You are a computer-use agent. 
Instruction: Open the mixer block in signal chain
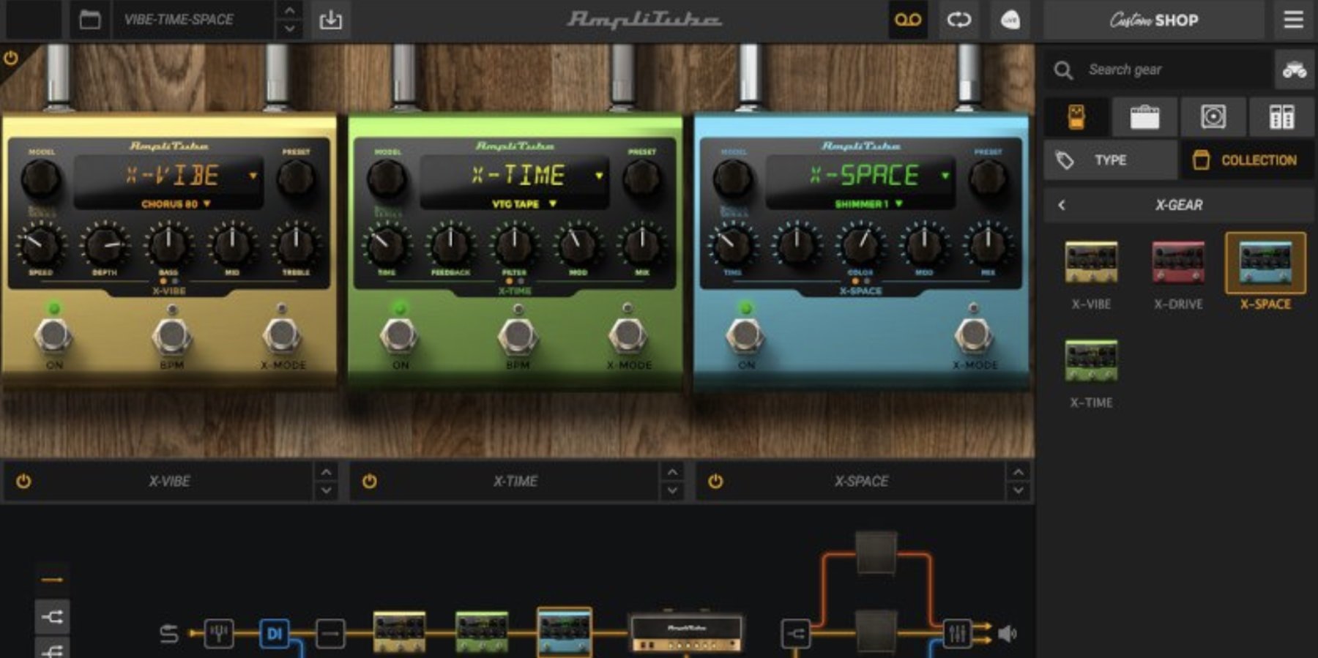tap(956, 634)
